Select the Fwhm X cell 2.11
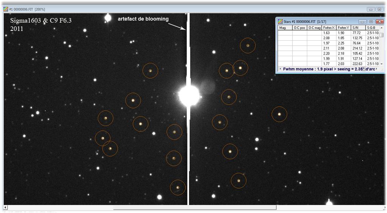The image size is (387, 213). click(x=329, y=48)
